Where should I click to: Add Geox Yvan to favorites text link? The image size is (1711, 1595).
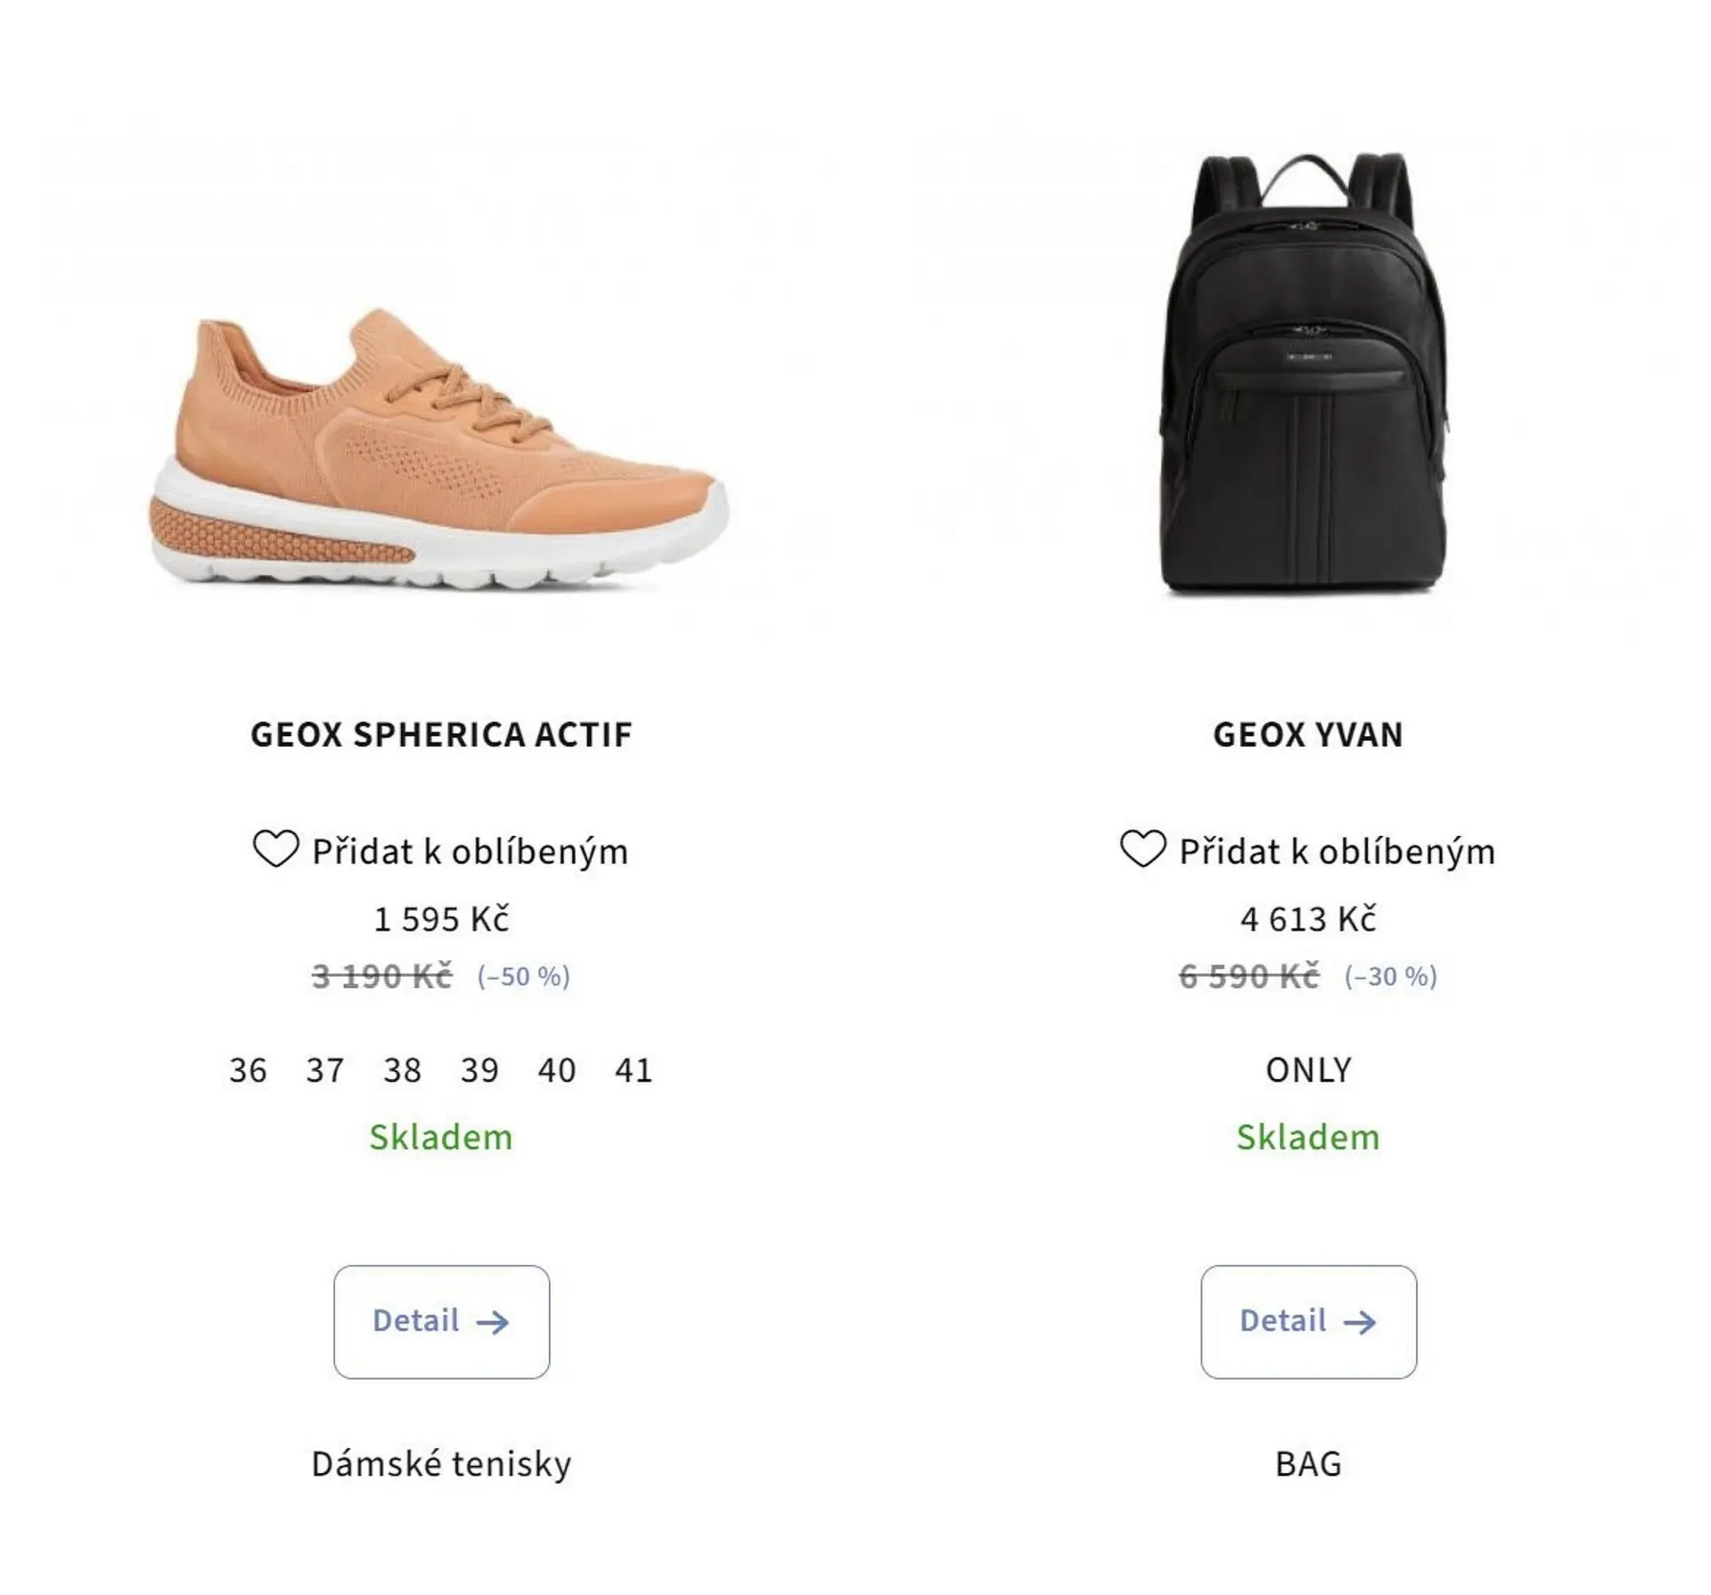pyautogui.click(x=1337, y=852)
